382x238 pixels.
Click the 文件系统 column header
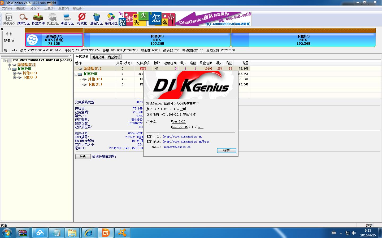coord(143,63)
